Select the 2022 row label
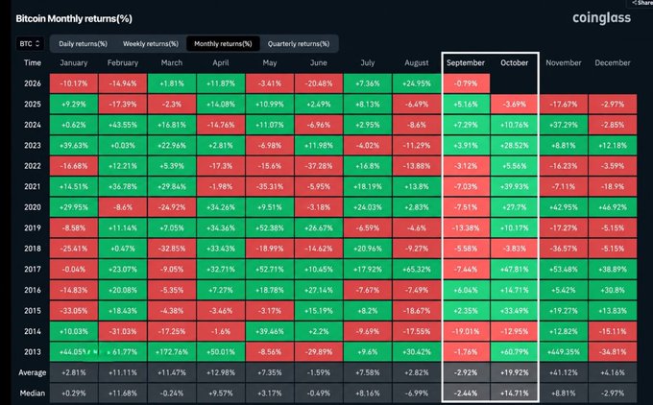Screen dimensions: 653x405 pos(33,166)
